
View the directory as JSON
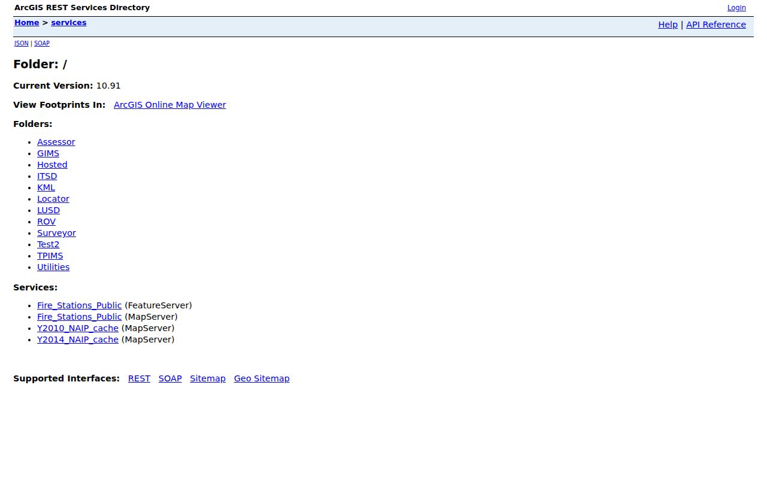(22, 43)
